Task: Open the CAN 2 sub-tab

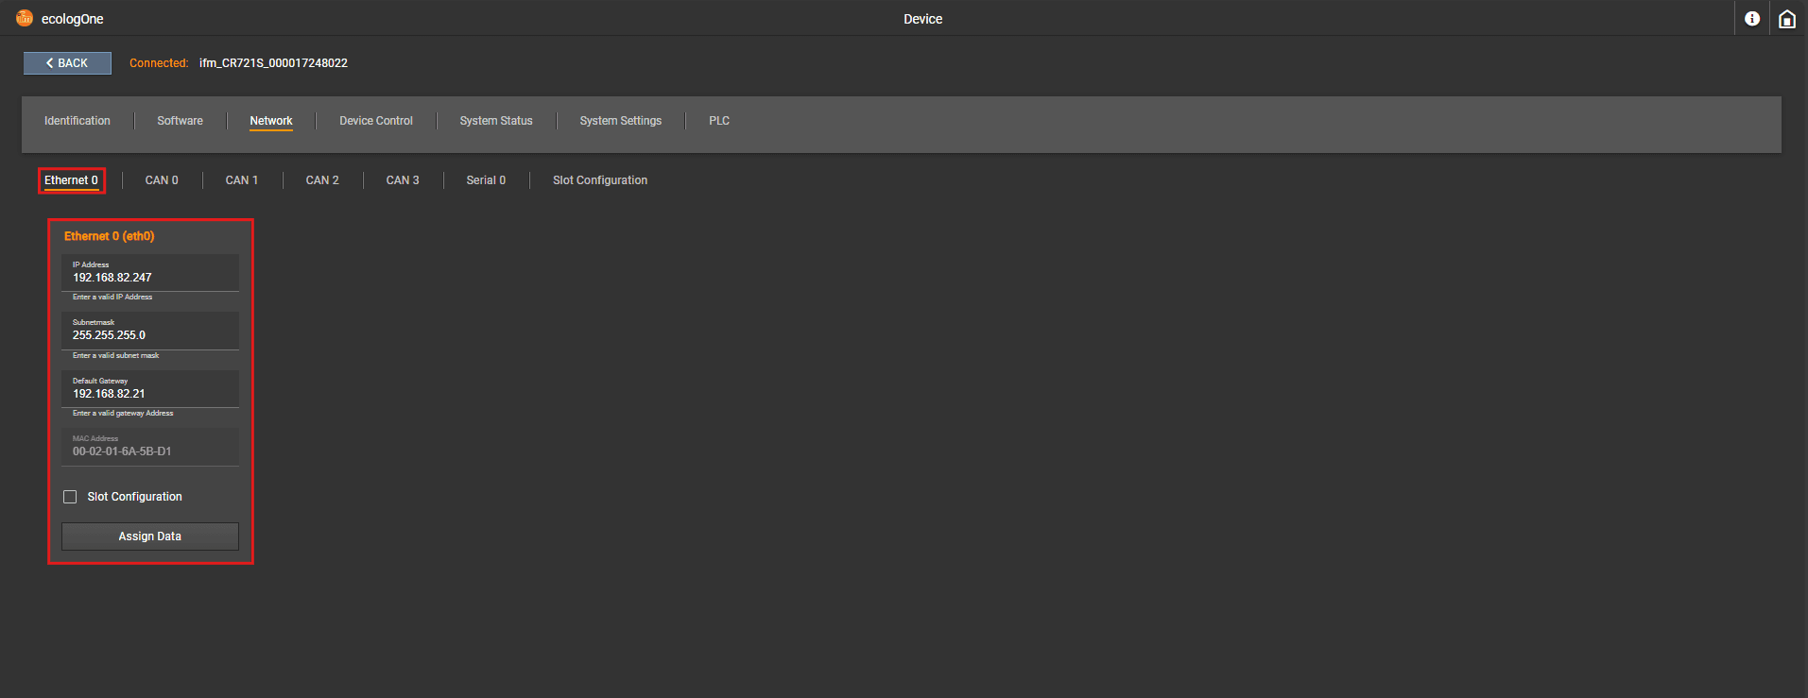Action: click(322, 180)
